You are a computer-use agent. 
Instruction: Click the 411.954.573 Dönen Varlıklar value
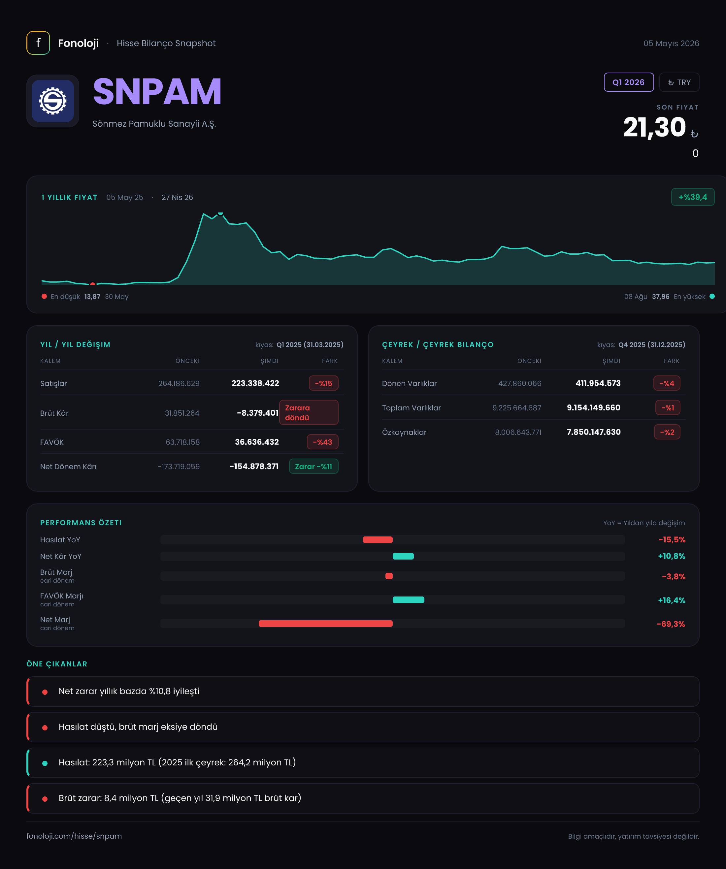click(598, 383)
